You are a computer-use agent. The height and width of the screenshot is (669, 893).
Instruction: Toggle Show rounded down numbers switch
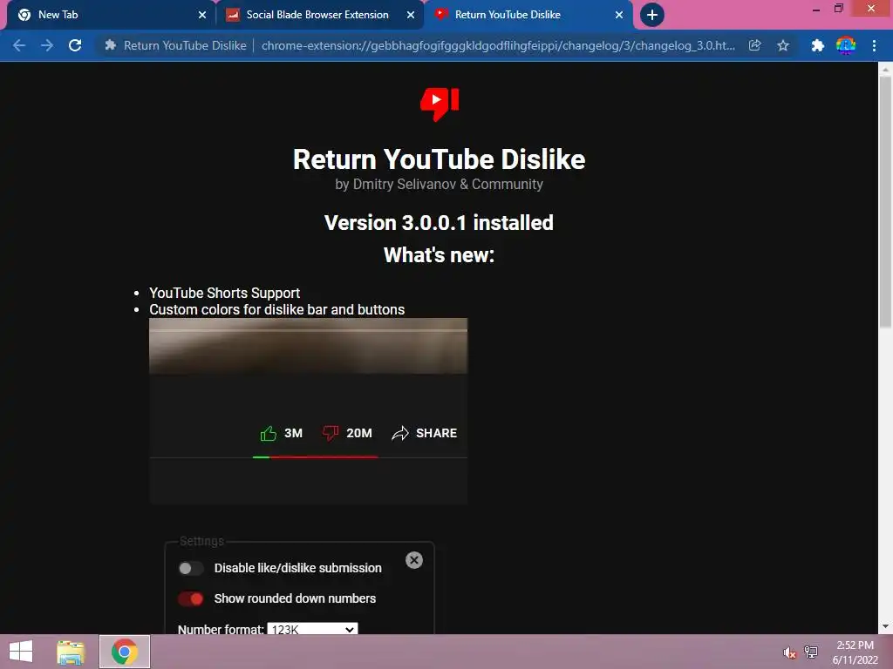pos(191,599)
